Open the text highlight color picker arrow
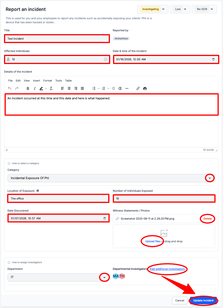223x308 pixels. coord(46,88)
